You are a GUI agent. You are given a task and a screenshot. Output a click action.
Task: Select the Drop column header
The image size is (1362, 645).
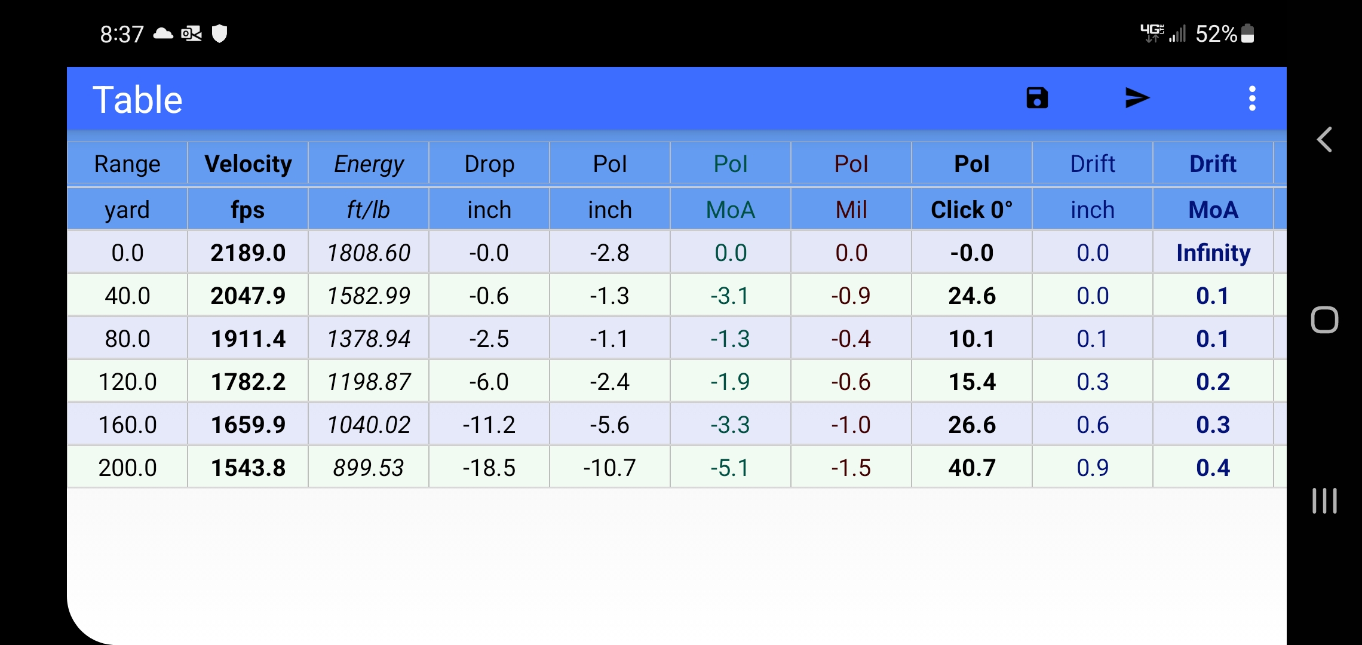click(489, 164)
